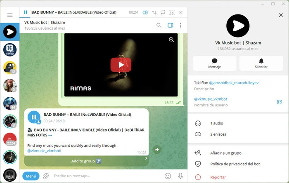
Task: Forward the audio message with share arrow
Action: [x=157, y=150]
